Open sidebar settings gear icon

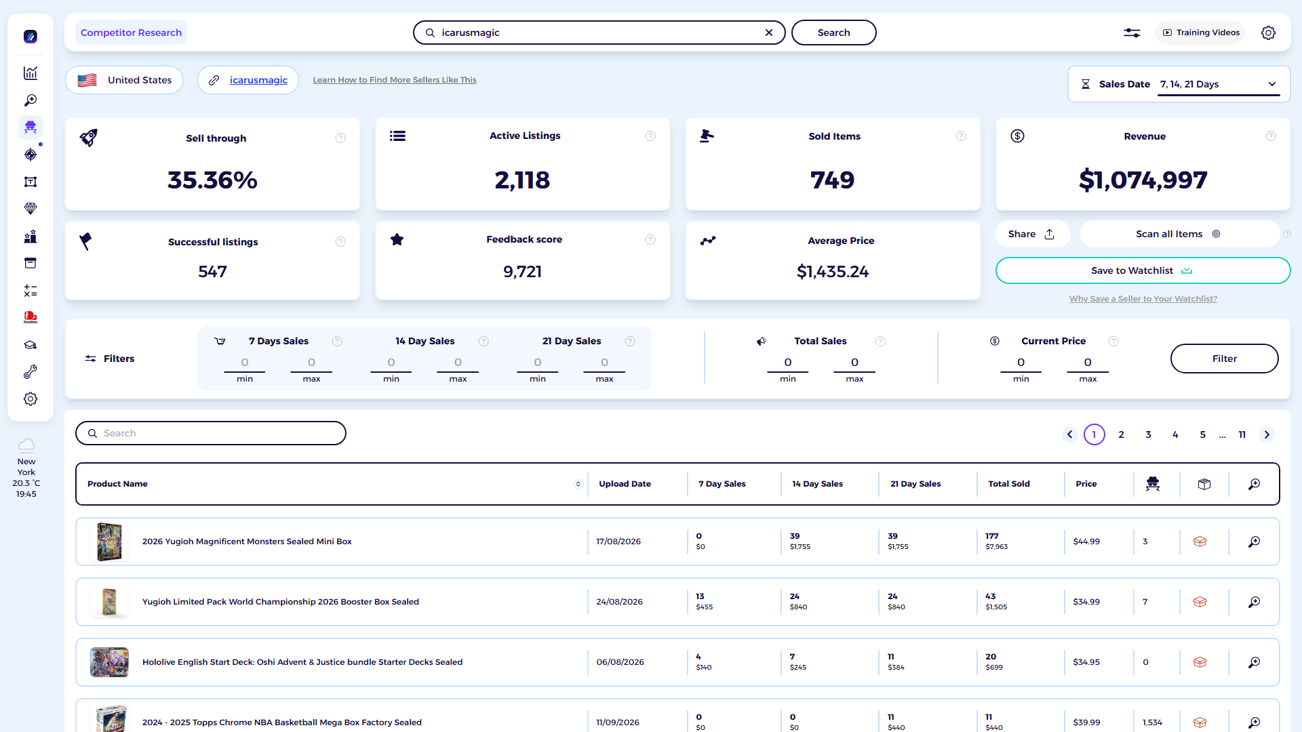click(31, 399)
